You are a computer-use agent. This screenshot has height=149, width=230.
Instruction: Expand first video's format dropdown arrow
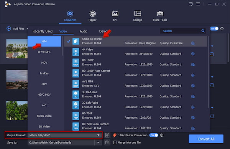(212, 46)
